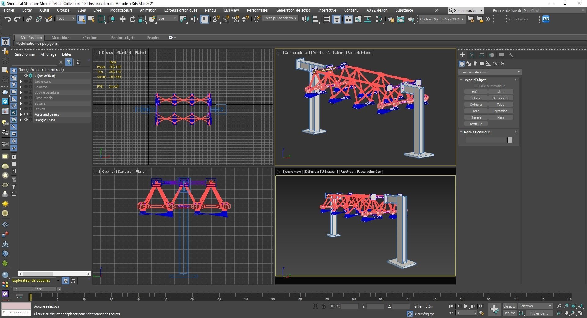
Task: Open the Rendu menu
Action: click(x=210, y=10)
